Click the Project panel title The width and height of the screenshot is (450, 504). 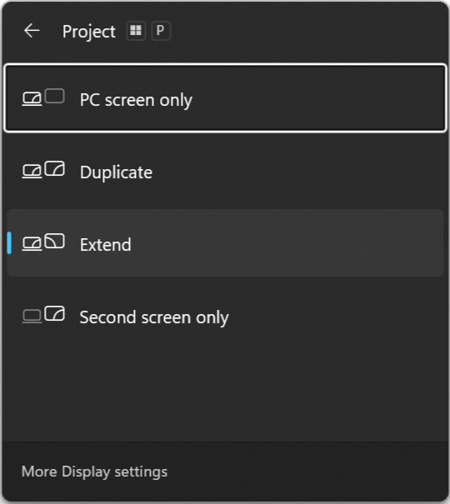pos(89,32)
